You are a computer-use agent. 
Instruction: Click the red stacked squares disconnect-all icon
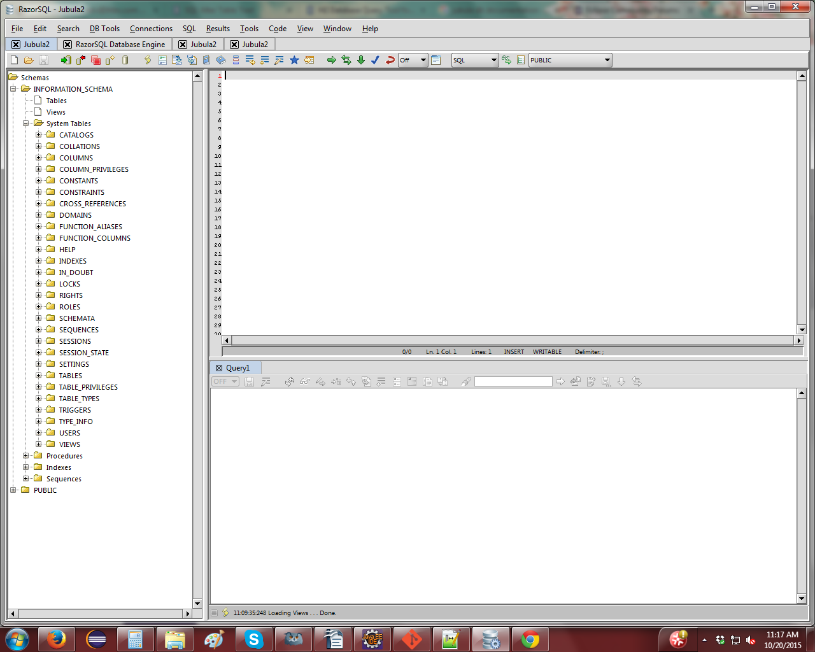pyautogui.click(x=96, y=60)
